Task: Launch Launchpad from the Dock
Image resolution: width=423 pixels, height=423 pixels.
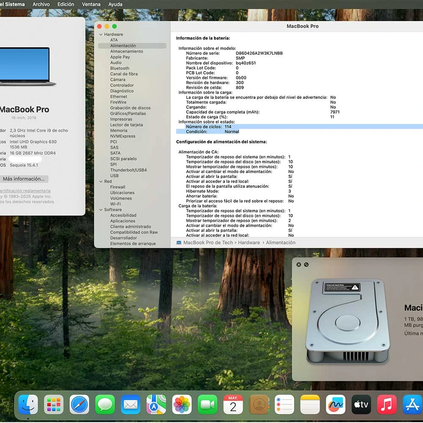Action: 54,404
